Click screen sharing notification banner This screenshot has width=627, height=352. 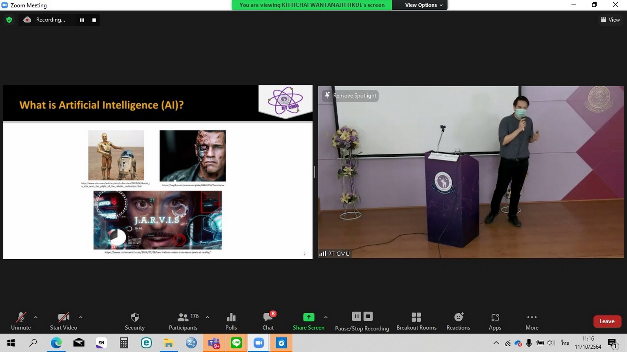point(312,5)
